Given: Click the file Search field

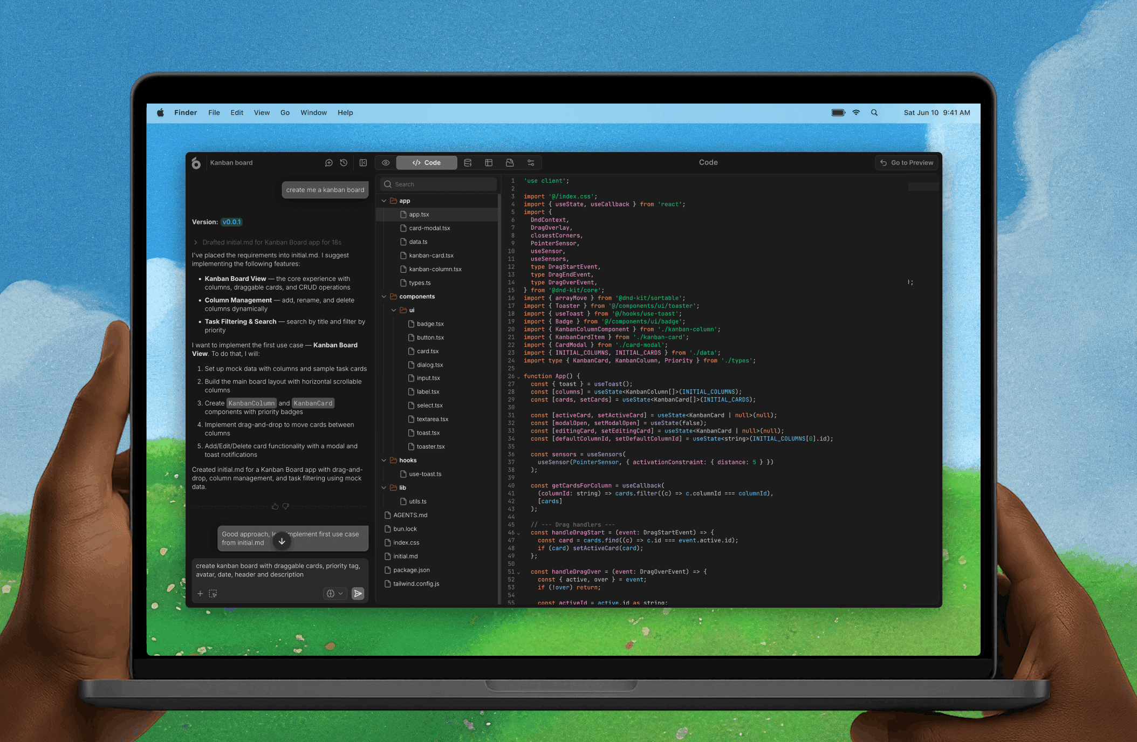Looking at the screenshot, I should (438, 184).
